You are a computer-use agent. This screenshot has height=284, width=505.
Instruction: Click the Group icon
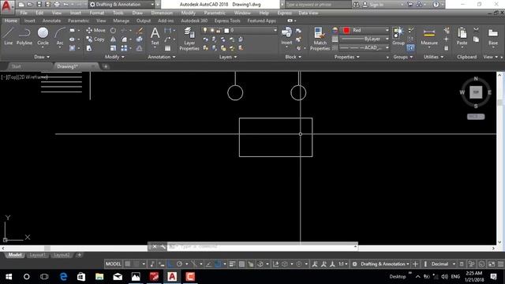[398, 35]
